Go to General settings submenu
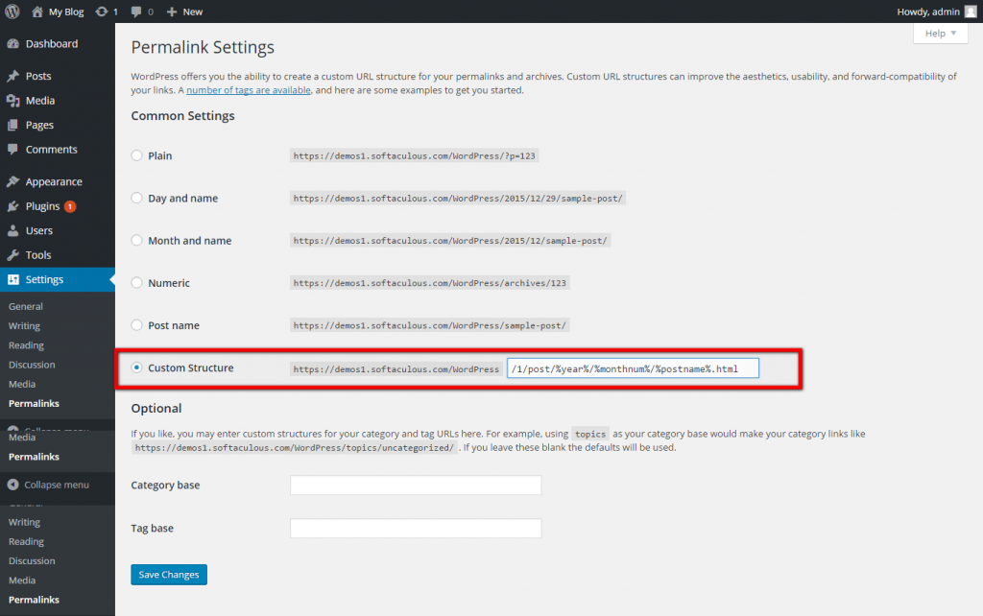Image resolution: width=983 pixels, height=616 pixels. coord(26,307)
